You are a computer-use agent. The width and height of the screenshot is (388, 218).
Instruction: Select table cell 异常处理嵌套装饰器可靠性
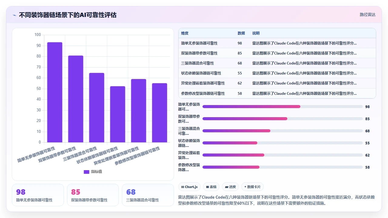pos(203,83)
